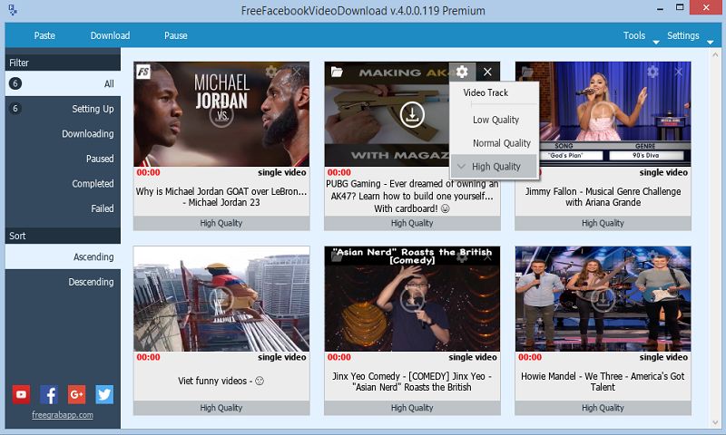Open the Tools dropdown menu
This screenshot has height=435, width=726.
click(641, 35)
